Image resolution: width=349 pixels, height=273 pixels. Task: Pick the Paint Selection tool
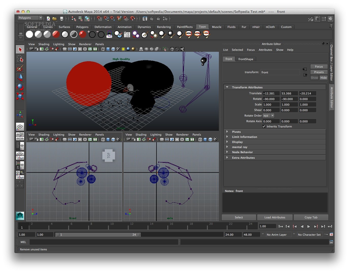click(20, 68)
